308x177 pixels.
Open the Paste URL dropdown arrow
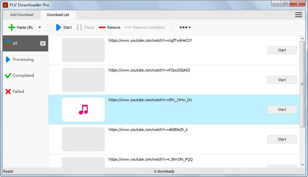pyautogui.click(x=40, y=27)
